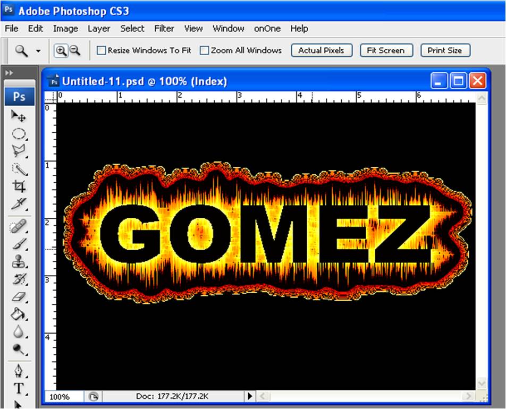This screenshot has width=506, height=409.
Task: Click the Doc: 177.2K/177.2K status text
Action: point(172,396)
